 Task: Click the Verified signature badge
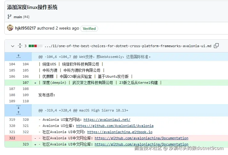coord(89,28)
